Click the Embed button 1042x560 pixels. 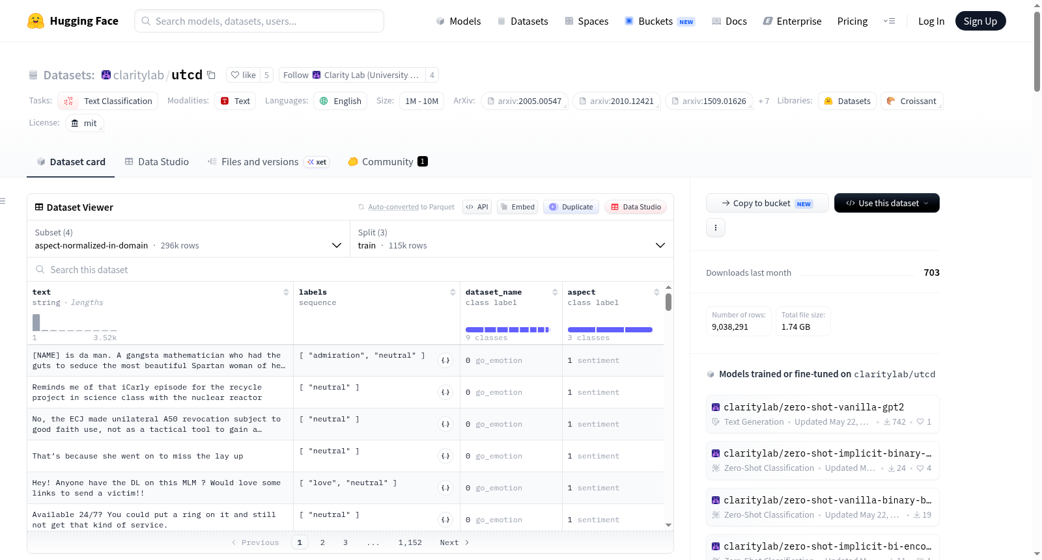pyautogui.click(x=516, y=207)
